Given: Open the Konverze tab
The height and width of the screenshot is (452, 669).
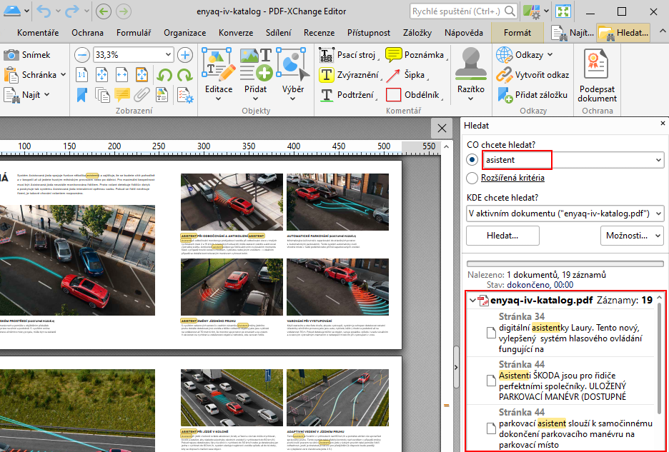Looking at the screenshot, I should (236, 33).
